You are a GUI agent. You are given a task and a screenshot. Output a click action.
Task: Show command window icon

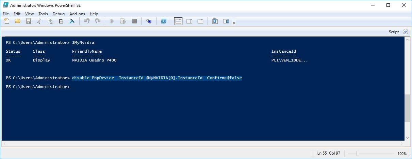point(215,21)
